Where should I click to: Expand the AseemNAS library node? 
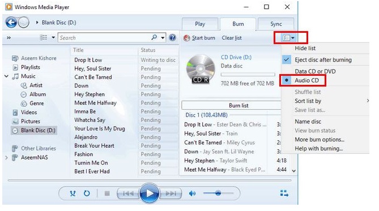(x=6, y=157)
